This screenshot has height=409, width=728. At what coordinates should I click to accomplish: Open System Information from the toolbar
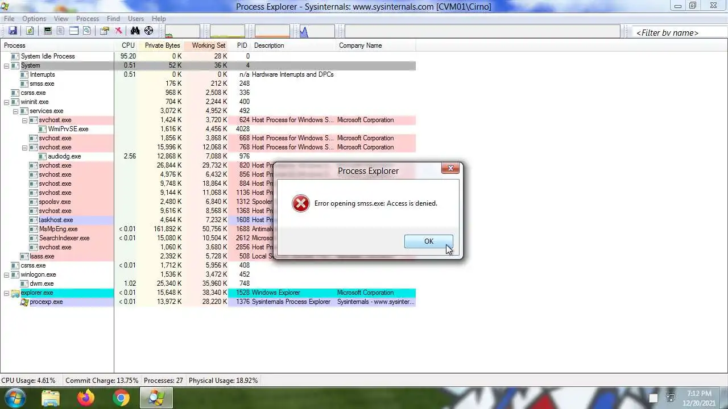click(48, 31)
